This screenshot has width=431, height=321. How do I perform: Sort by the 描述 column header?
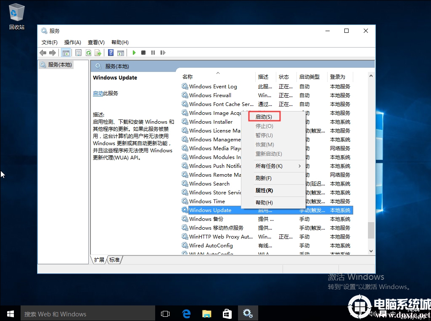click(265, 77)
